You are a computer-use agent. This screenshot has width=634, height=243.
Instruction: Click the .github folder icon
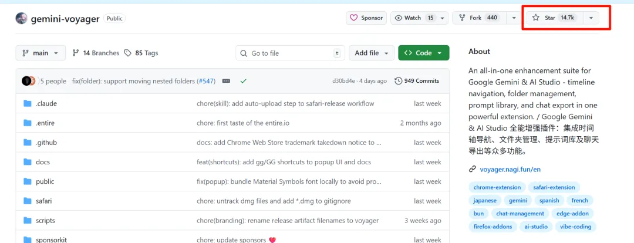tap(28, 142)
